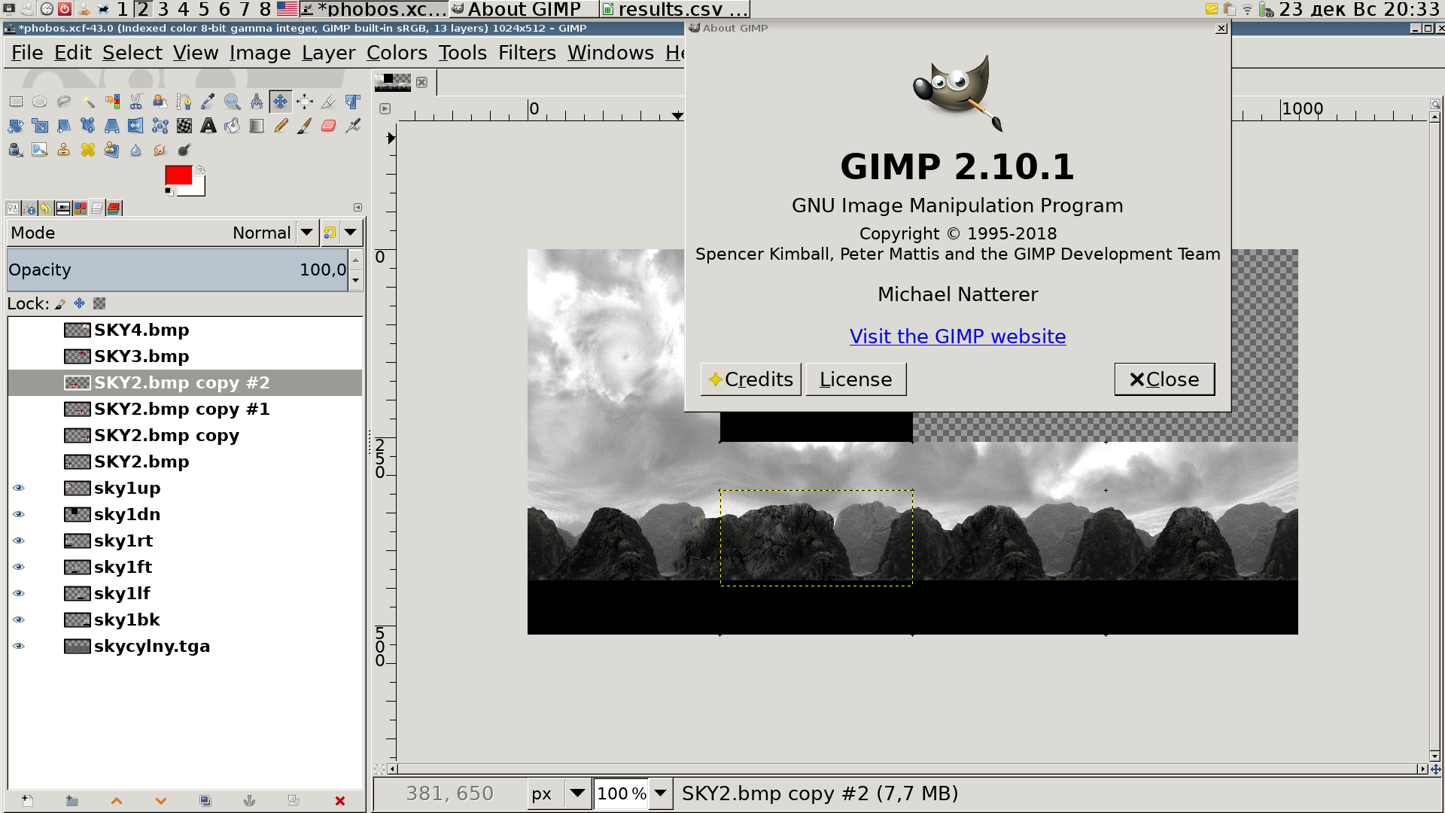1445x813 pixels.
Task: Swap foreground and background colors
Action: [201, 169]
